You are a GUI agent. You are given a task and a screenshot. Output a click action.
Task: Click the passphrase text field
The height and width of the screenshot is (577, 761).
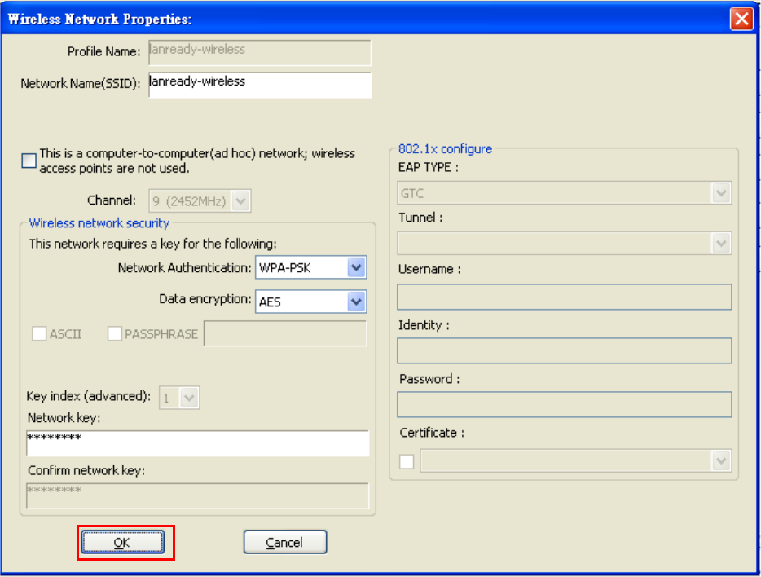[285, 333]
